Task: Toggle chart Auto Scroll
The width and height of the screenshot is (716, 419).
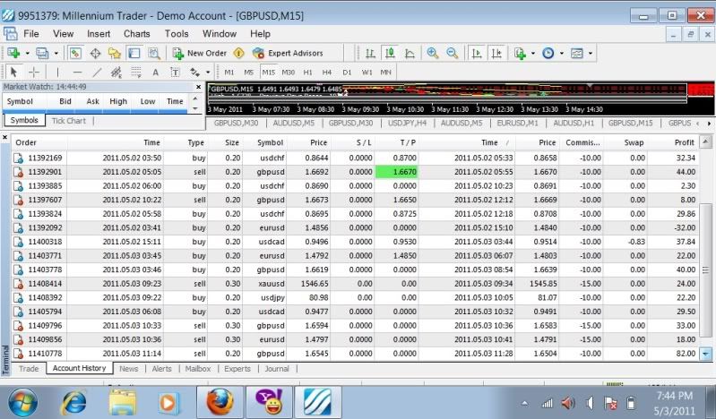Action: [476, 54]
